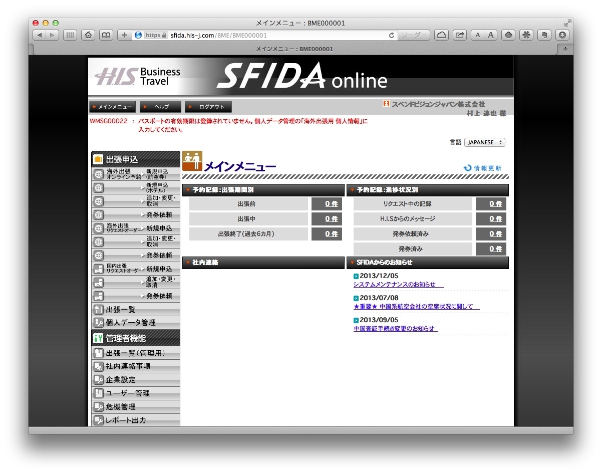This screenshot has width=602, height=474.
Task: Open 海外出張リクエストオーダー 新規申込
Action: pos(136,228)
